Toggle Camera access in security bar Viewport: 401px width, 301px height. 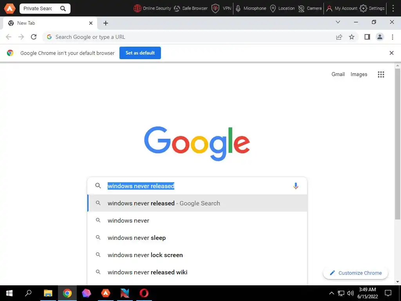(310, 9)
